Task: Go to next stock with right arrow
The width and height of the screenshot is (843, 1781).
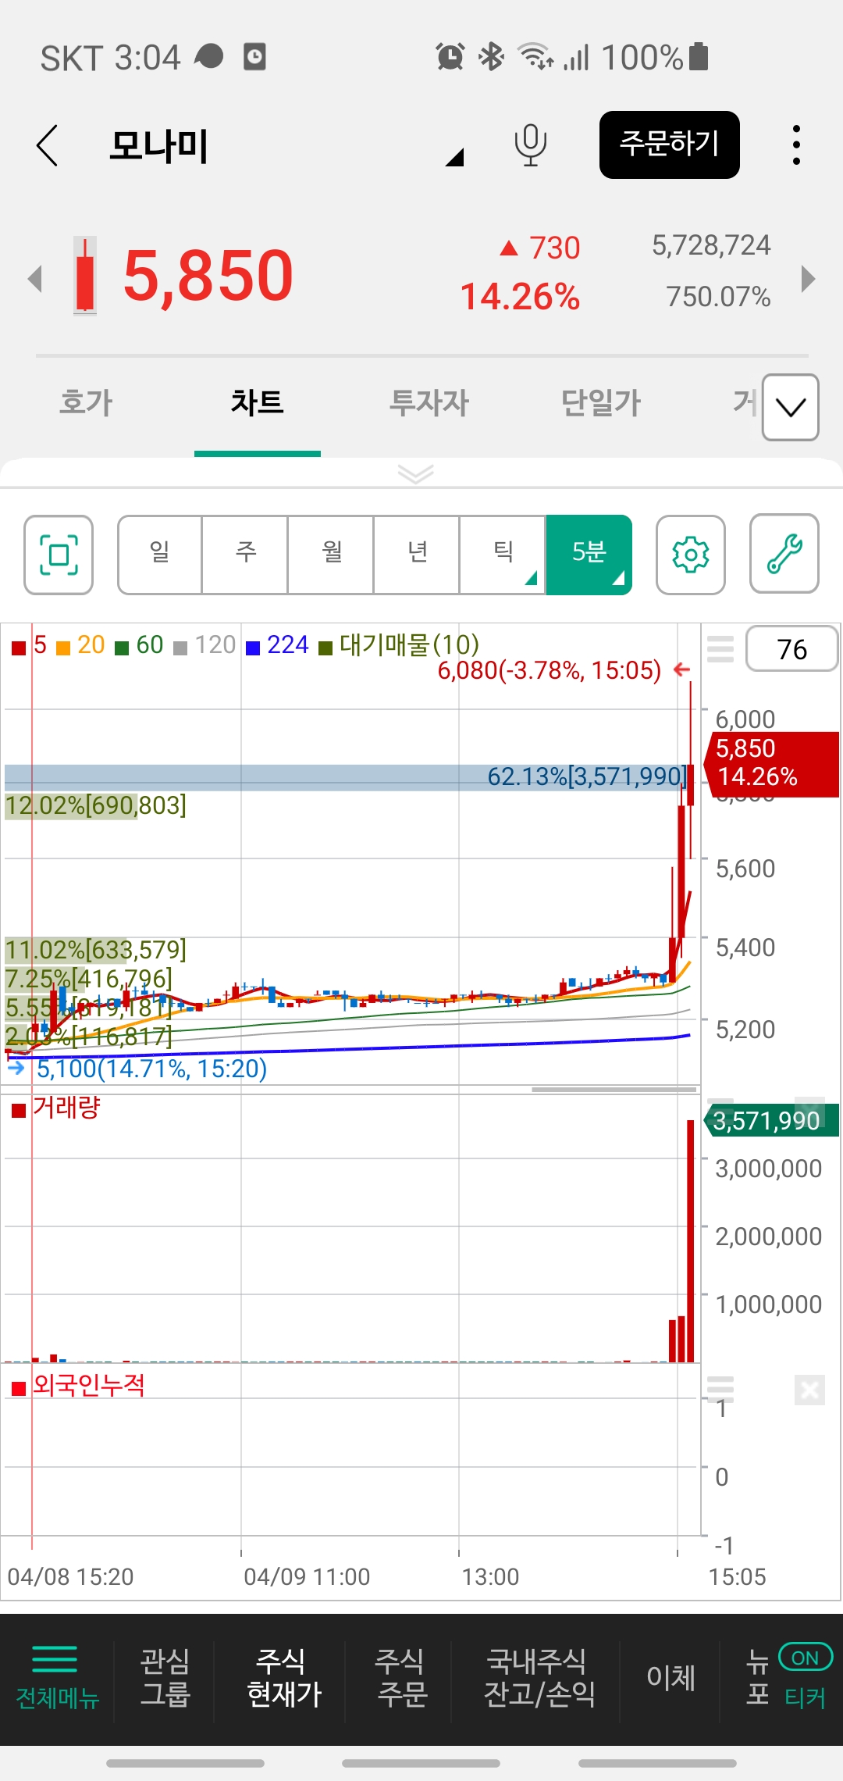Action: pos(808,279)
